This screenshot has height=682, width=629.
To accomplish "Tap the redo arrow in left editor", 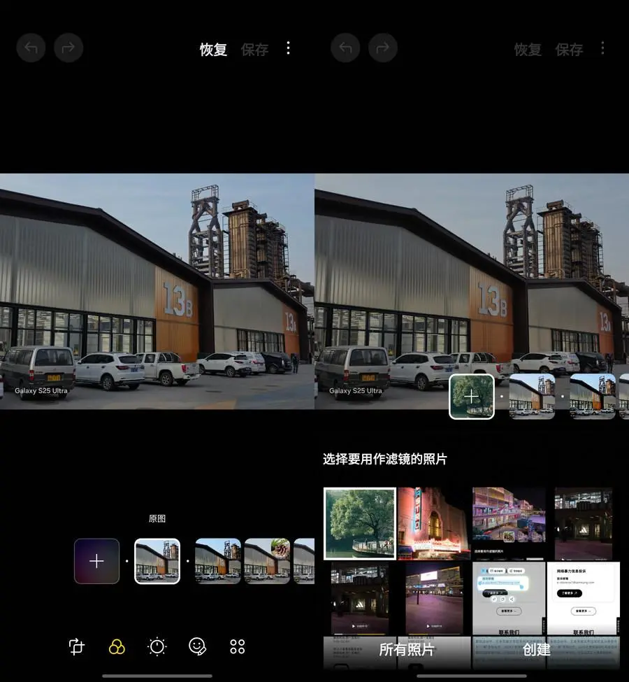I will [x=68, y=48].
